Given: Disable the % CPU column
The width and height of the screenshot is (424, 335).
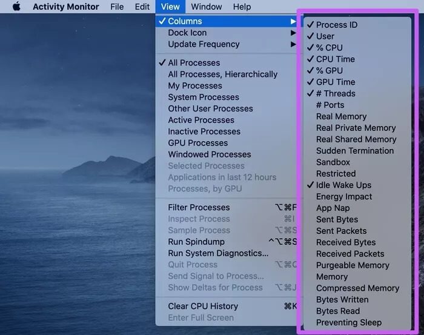Looking at the screenshot, I should [x=329, y=48].
